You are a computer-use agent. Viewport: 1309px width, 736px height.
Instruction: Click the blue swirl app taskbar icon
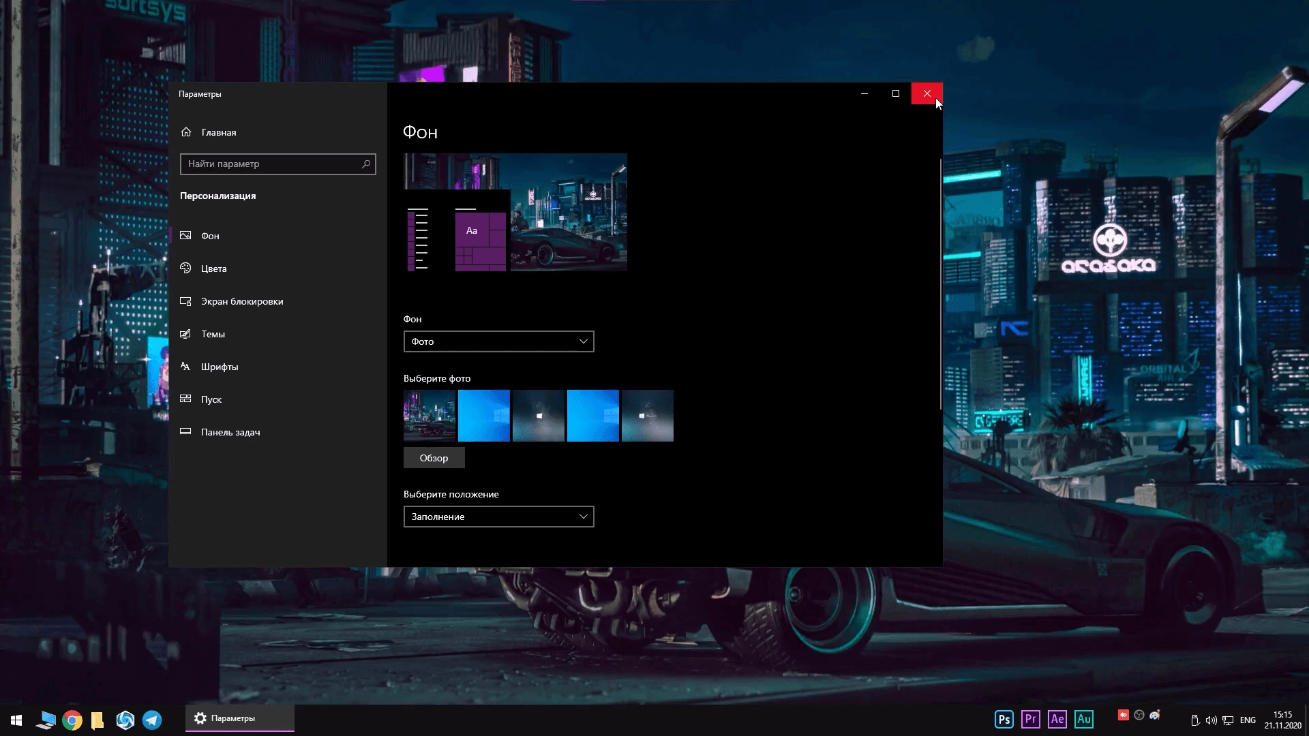(x=125, y=720)
